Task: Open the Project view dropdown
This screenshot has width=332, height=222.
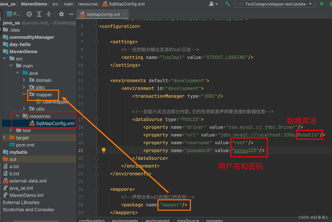Action: click(x=14, y=14)
